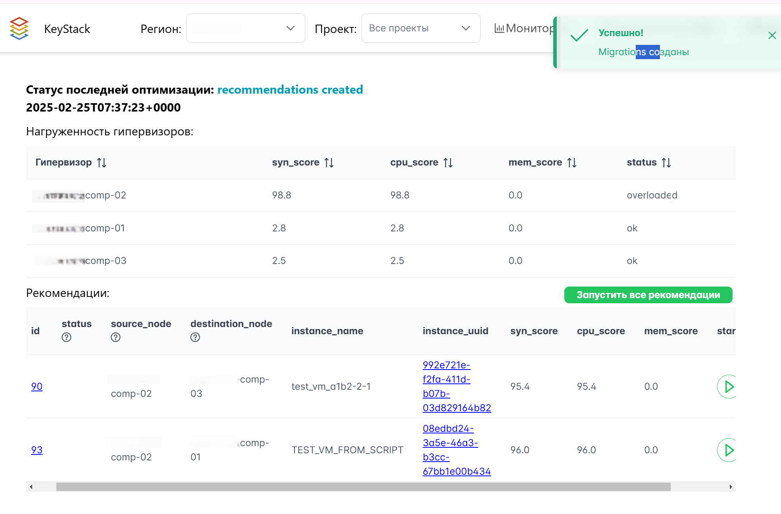
Task: Sort hypervisors by cpu_score arrows
Action: coord(448,163)
